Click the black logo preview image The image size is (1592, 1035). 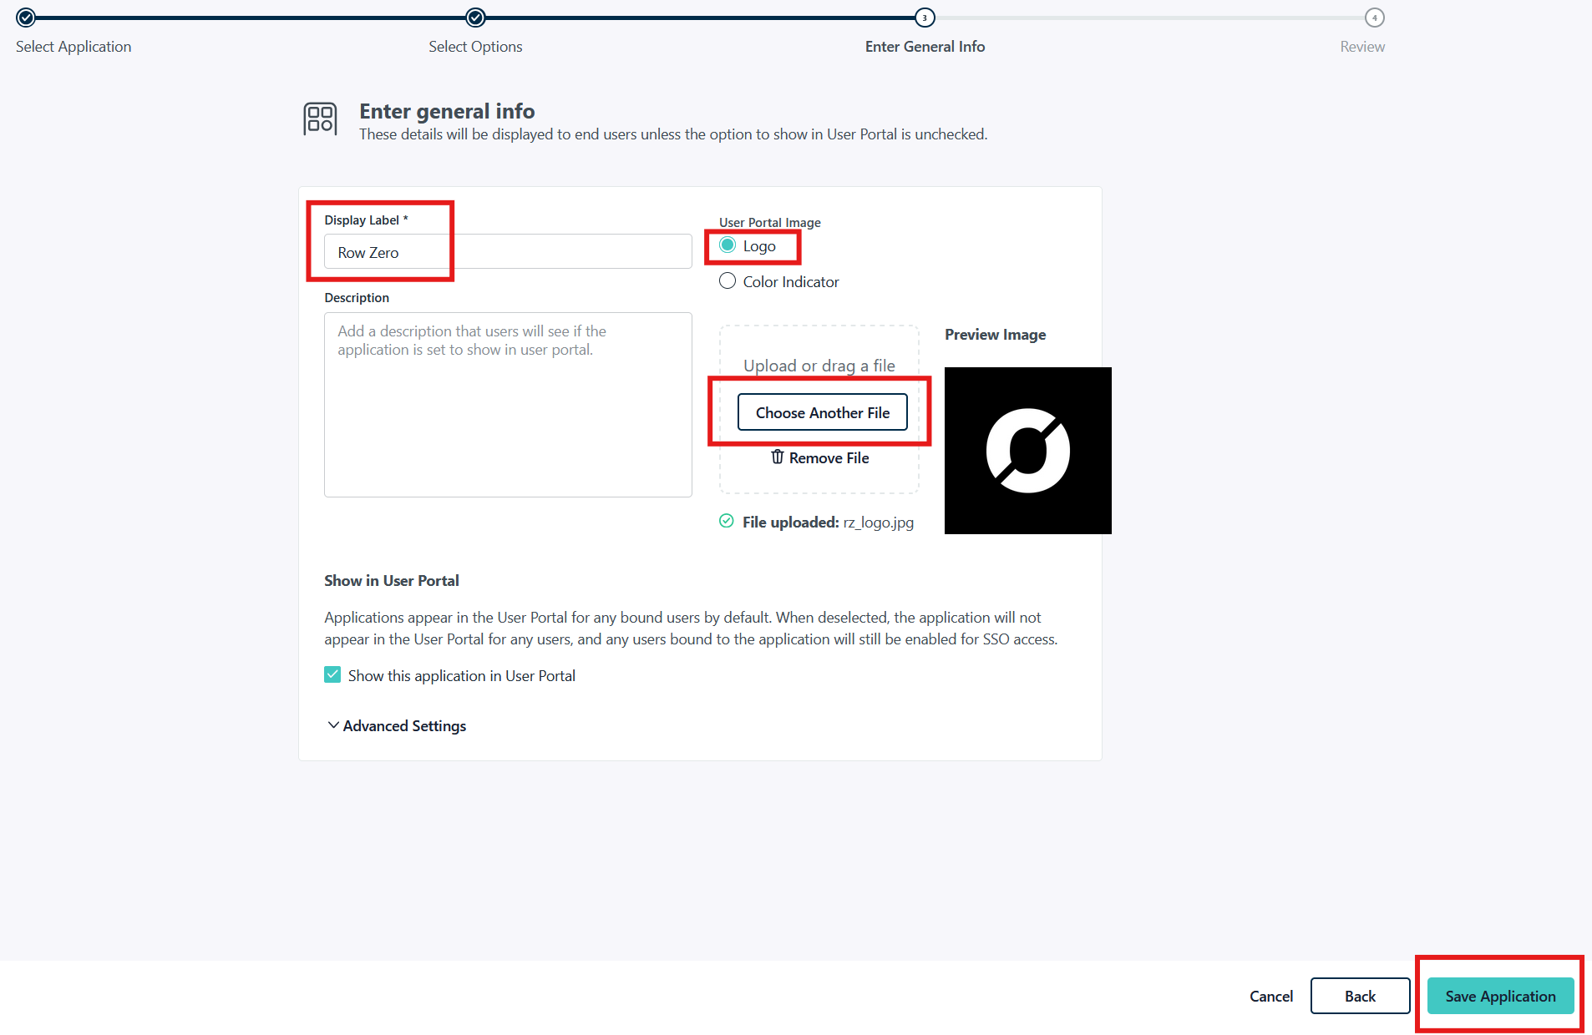tap(1027, 450)
